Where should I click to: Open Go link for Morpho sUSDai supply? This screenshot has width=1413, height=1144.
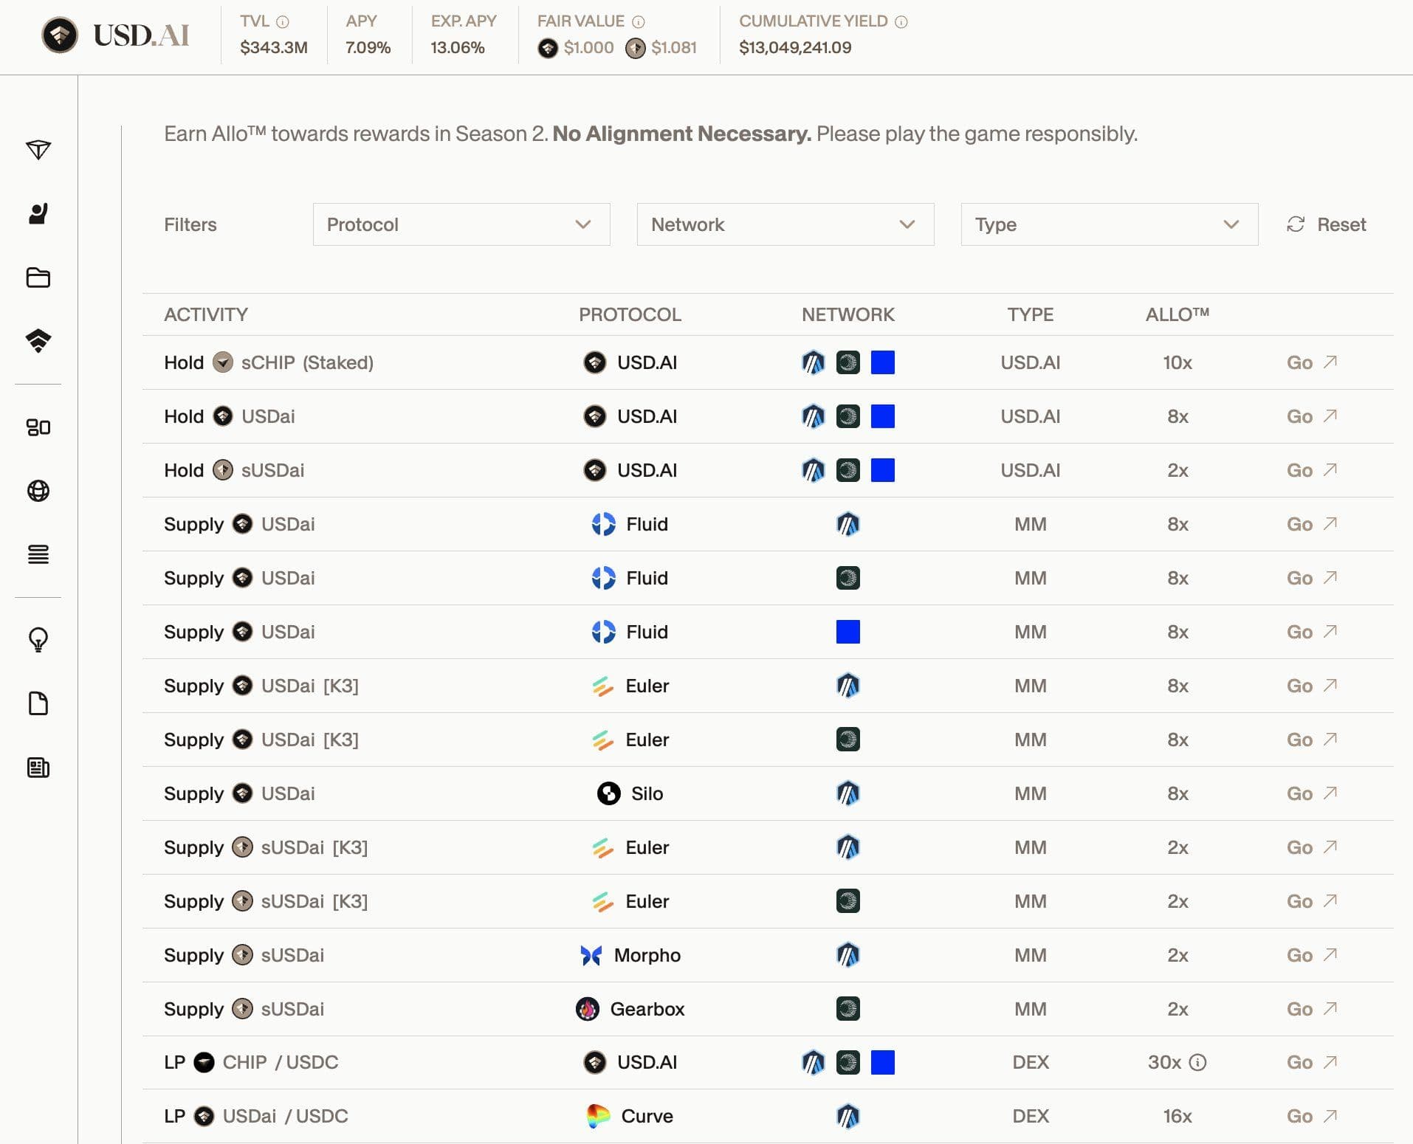point(1311,955)
